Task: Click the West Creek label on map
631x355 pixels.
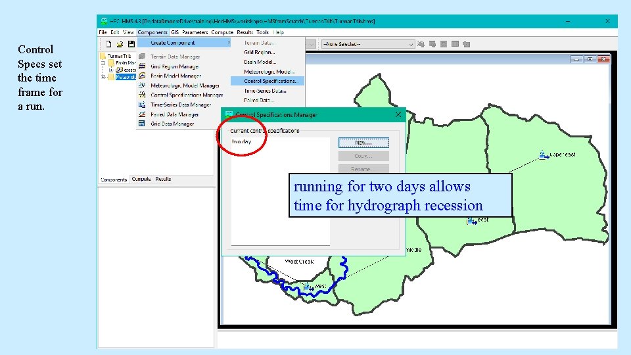Action: tap(299, 262)
